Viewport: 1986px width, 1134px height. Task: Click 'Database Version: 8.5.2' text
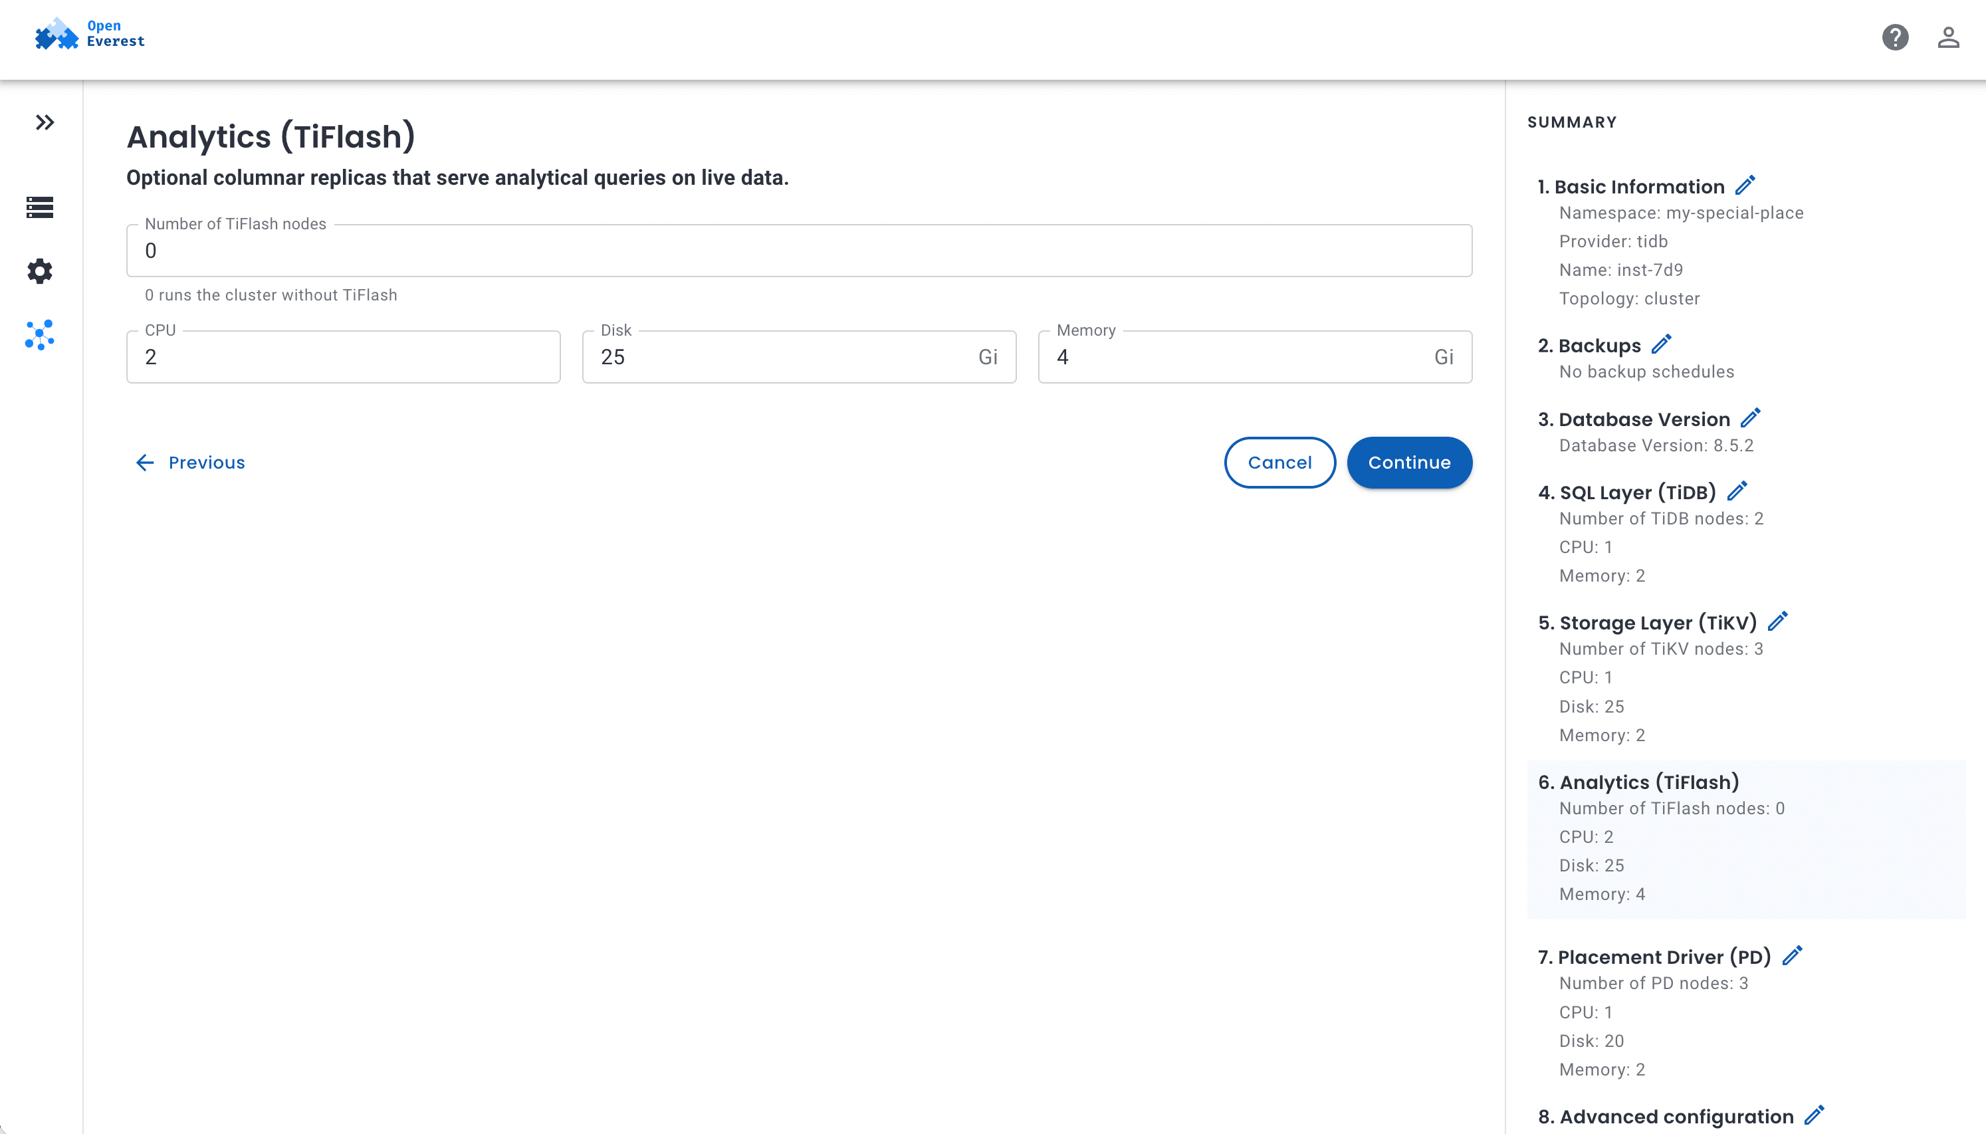pos(1656,445)
